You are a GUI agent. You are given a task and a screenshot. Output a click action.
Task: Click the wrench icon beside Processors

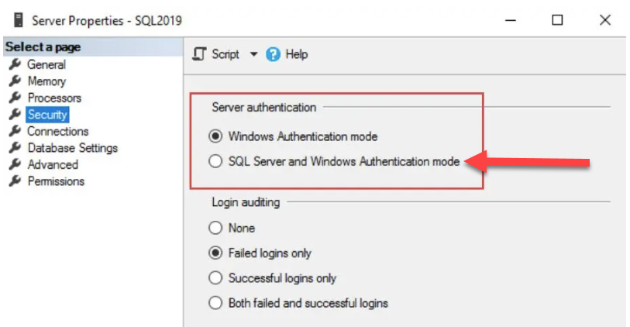15,98
